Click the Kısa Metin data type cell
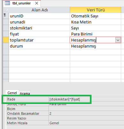 tap(95, 22)
